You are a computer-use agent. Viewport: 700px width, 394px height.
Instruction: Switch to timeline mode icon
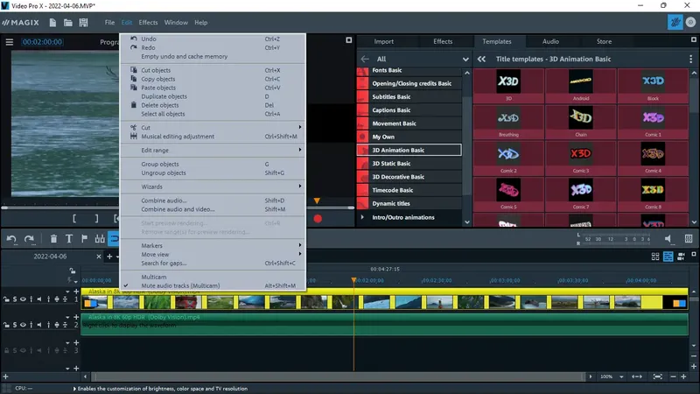(x=668, y=257)
